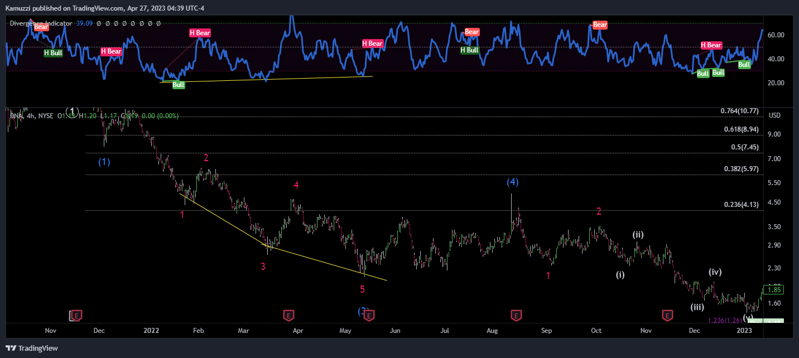Open the earnings E marker above Aug axis label
Viewport: 799px width, 358px height.
[516, 316]
